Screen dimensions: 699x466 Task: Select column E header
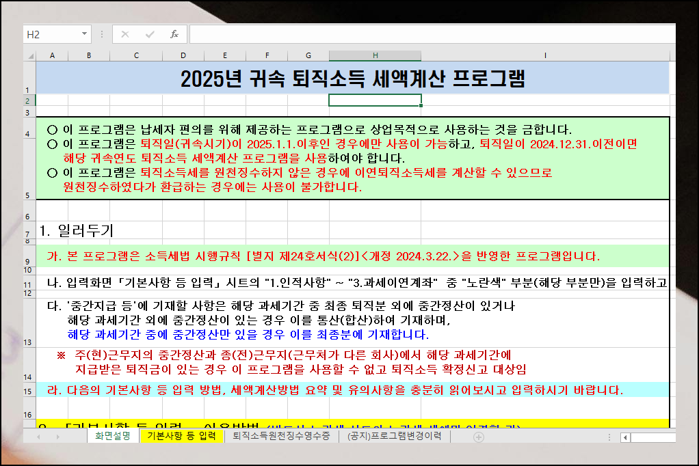point(224,56)
